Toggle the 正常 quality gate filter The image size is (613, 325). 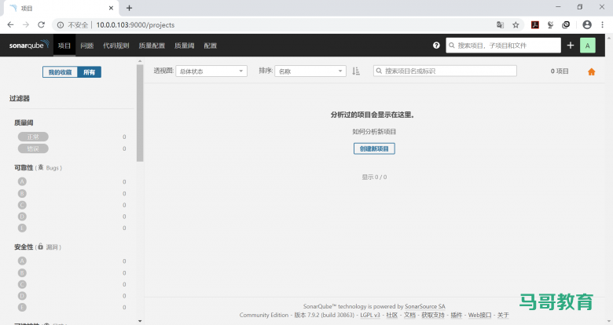click(x=33, y=137)
